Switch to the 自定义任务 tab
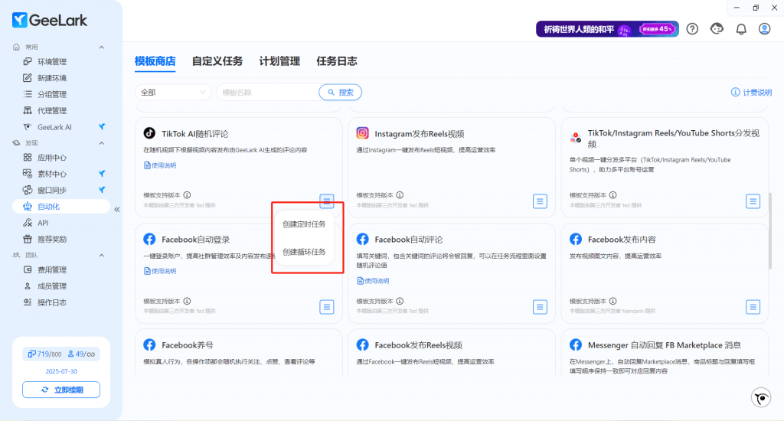Viewport: 784px width, 421px height. 217,61
